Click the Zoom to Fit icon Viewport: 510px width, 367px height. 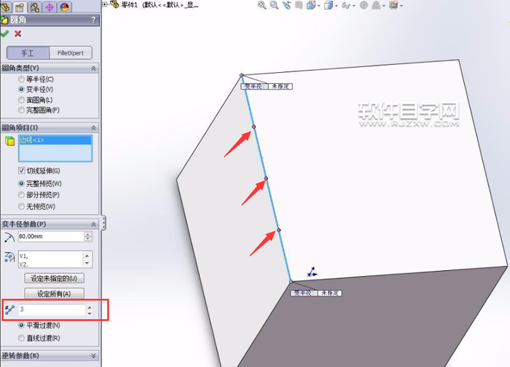[x=262, y=5]
